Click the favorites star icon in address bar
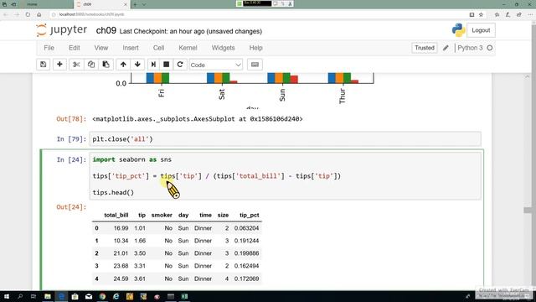This screenshot has width=536, height=302. pyautogui.click(x=481, y=14)
